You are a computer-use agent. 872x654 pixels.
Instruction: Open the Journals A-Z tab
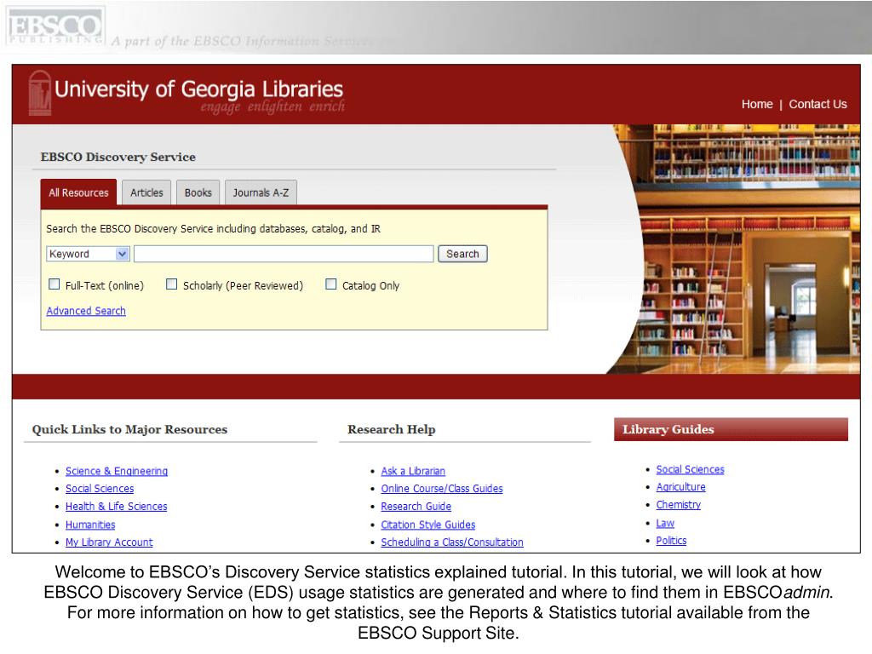click(x=261, y=192)
